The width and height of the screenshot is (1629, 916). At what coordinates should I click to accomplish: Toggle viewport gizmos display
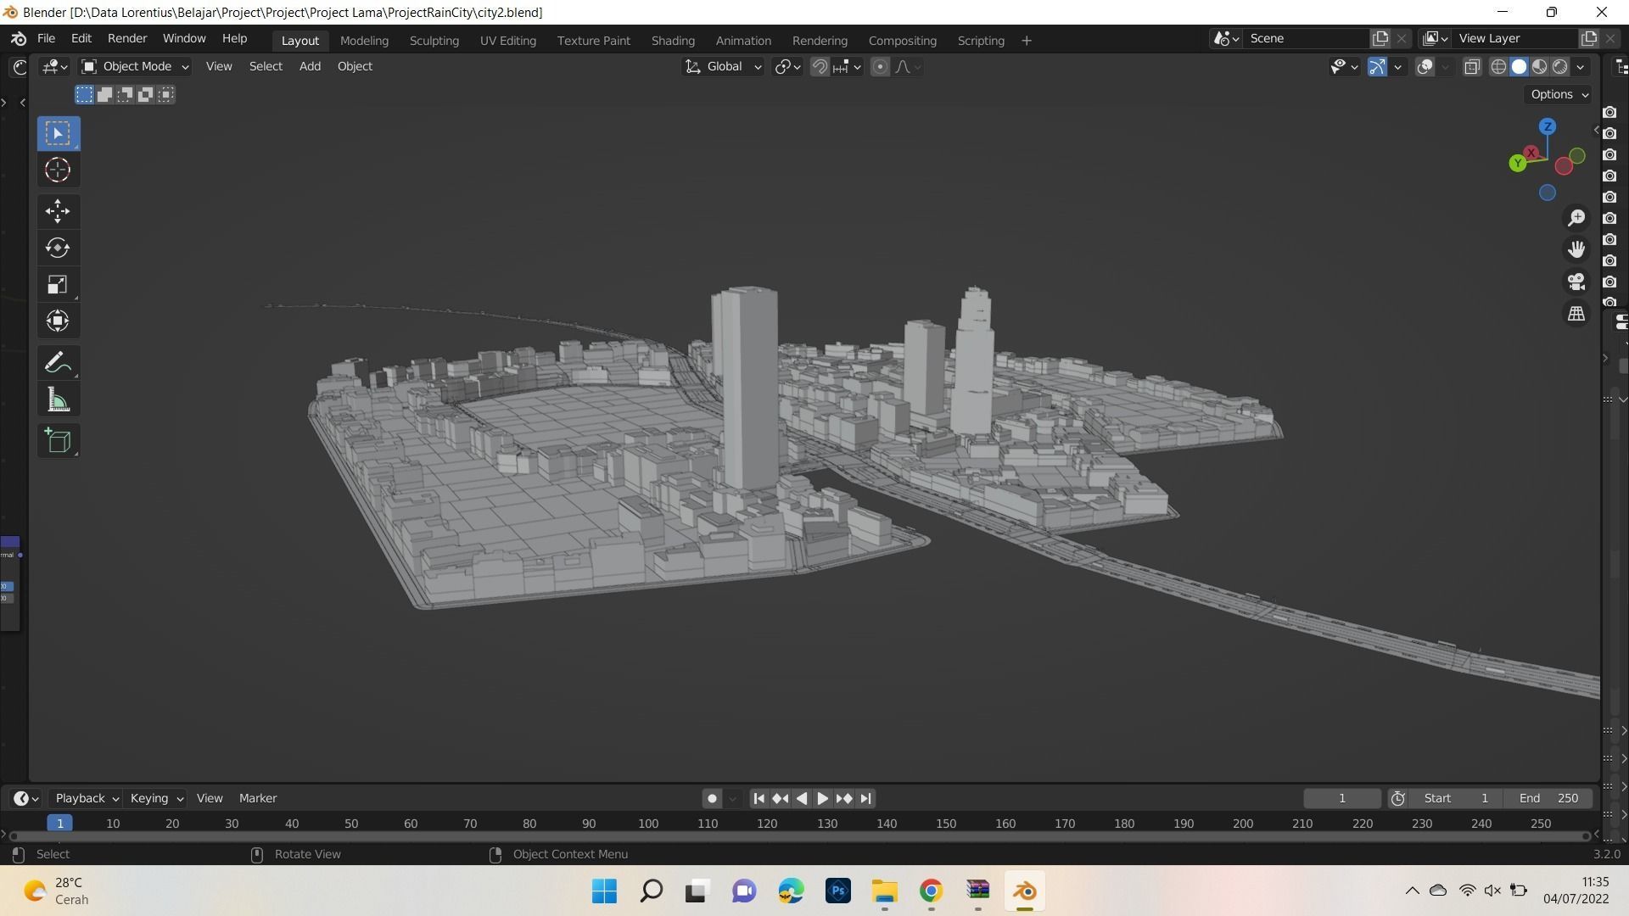click(x=1377, y=67)
